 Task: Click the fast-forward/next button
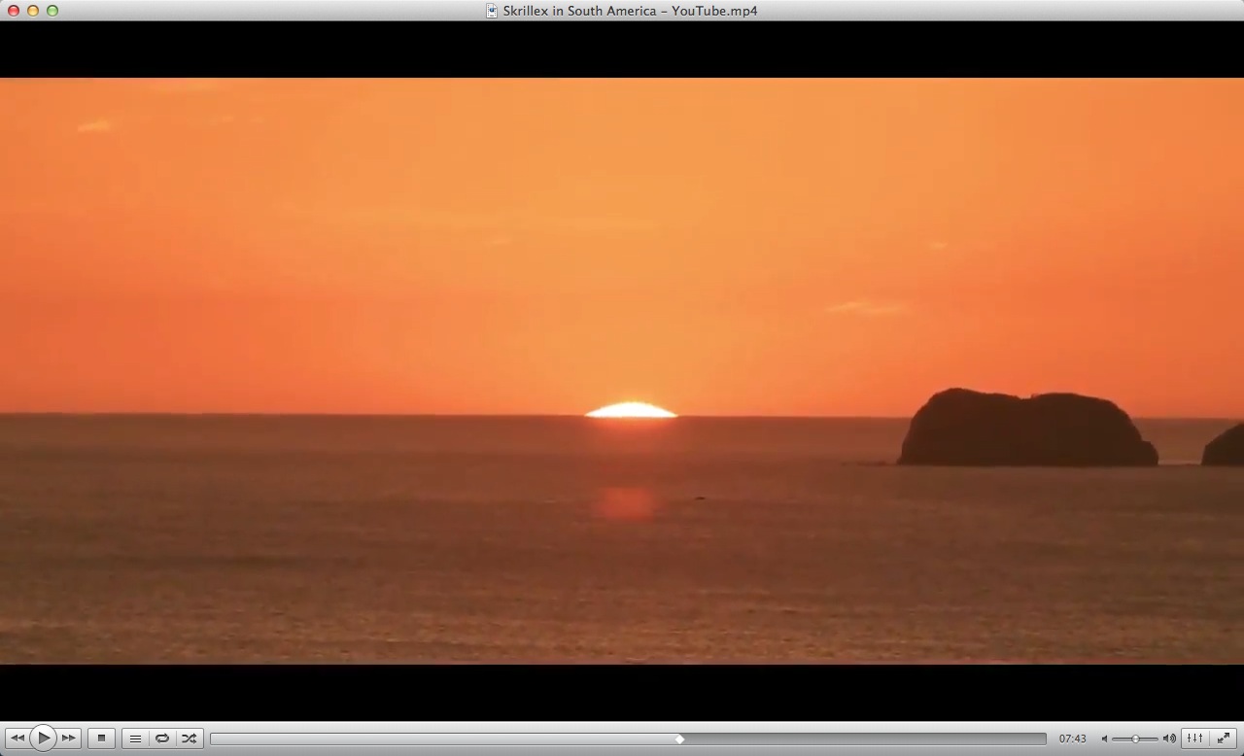point(69,739)
